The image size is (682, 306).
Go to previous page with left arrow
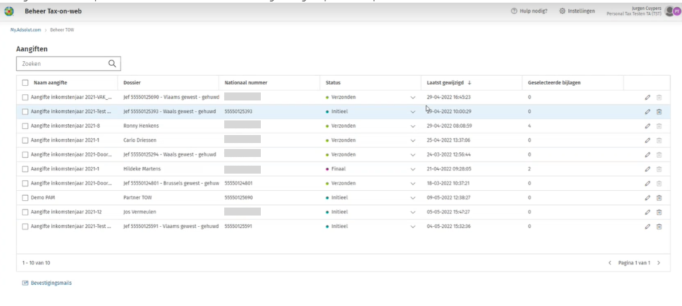click(x=609, y=263)
